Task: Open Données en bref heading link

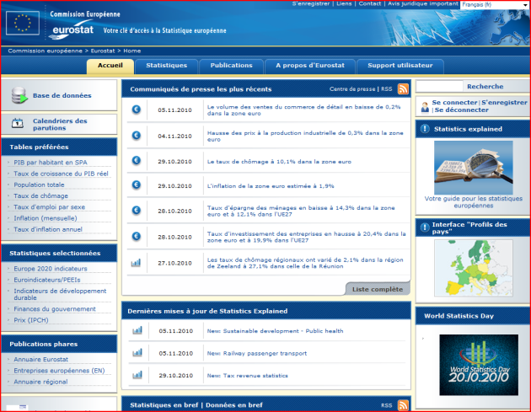Action: click(234, 405)
